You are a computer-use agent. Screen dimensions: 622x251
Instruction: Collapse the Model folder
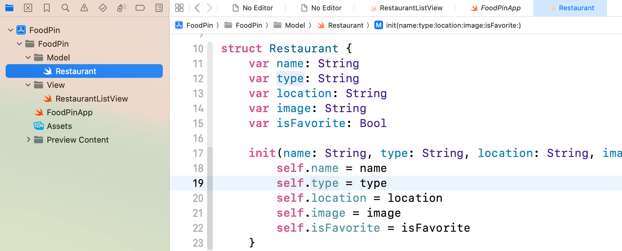pyautogui.click(x=28, y=58)
